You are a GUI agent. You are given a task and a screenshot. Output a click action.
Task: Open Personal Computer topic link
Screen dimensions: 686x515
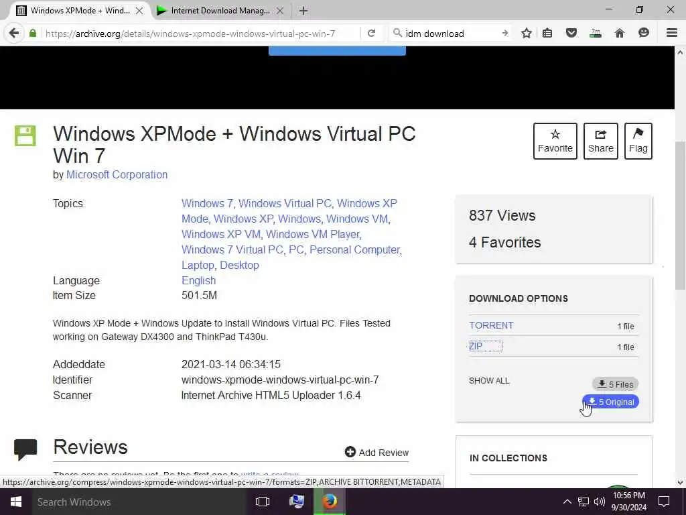pyautogui.click(x=354, y=249)
